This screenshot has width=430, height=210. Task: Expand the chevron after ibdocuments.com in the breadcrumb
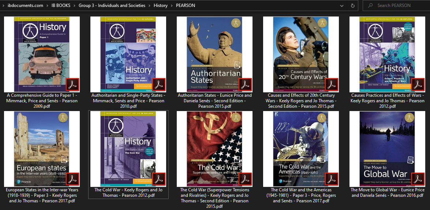47,5
